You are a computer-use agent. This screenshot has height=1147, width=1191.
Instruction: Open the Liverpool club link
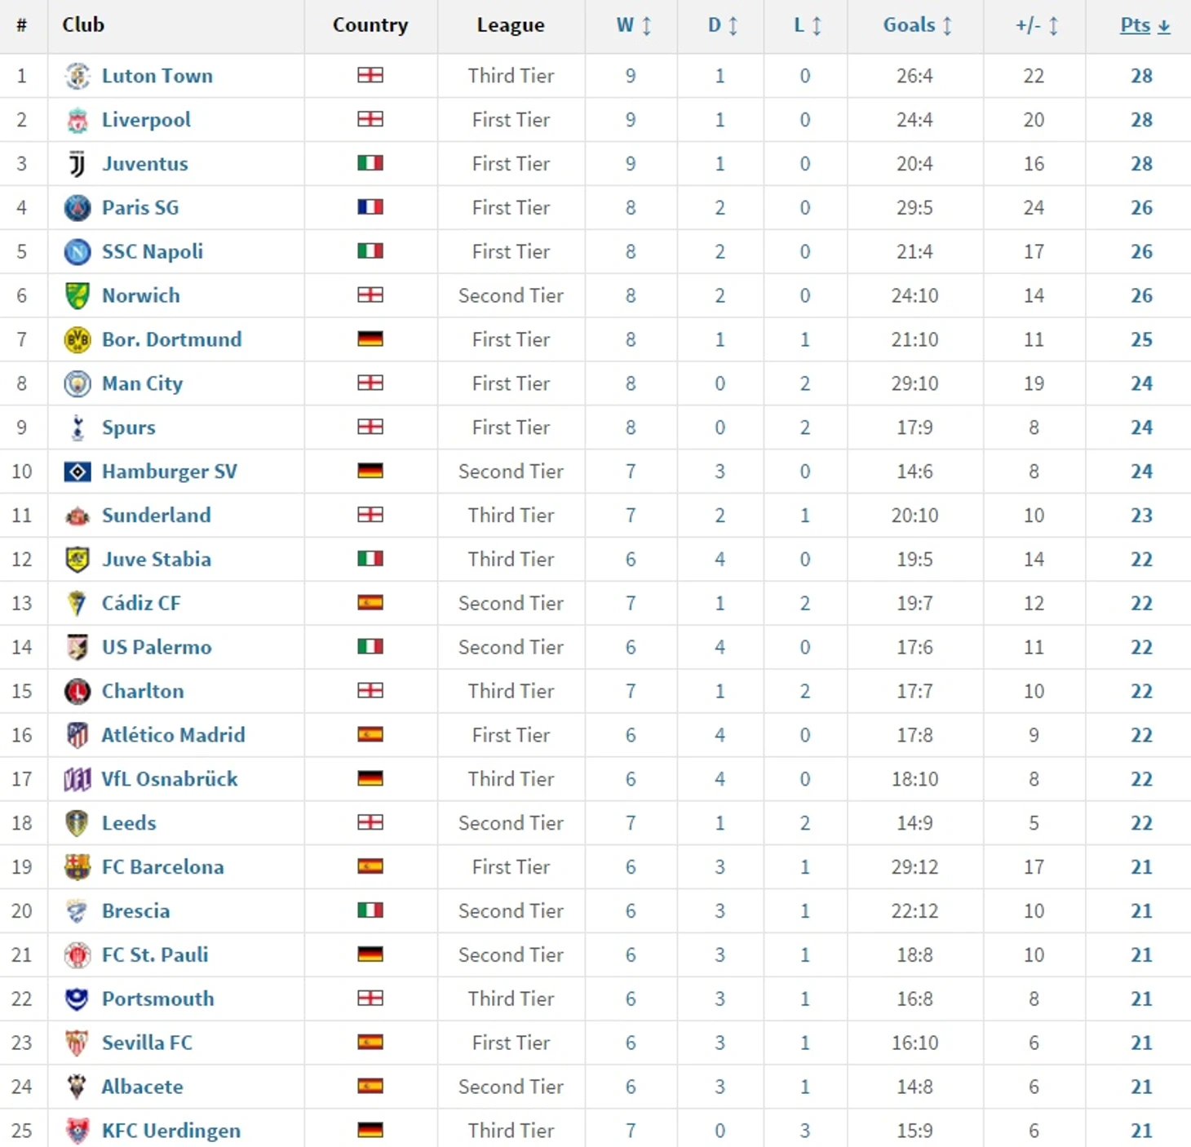click(146, 120)
